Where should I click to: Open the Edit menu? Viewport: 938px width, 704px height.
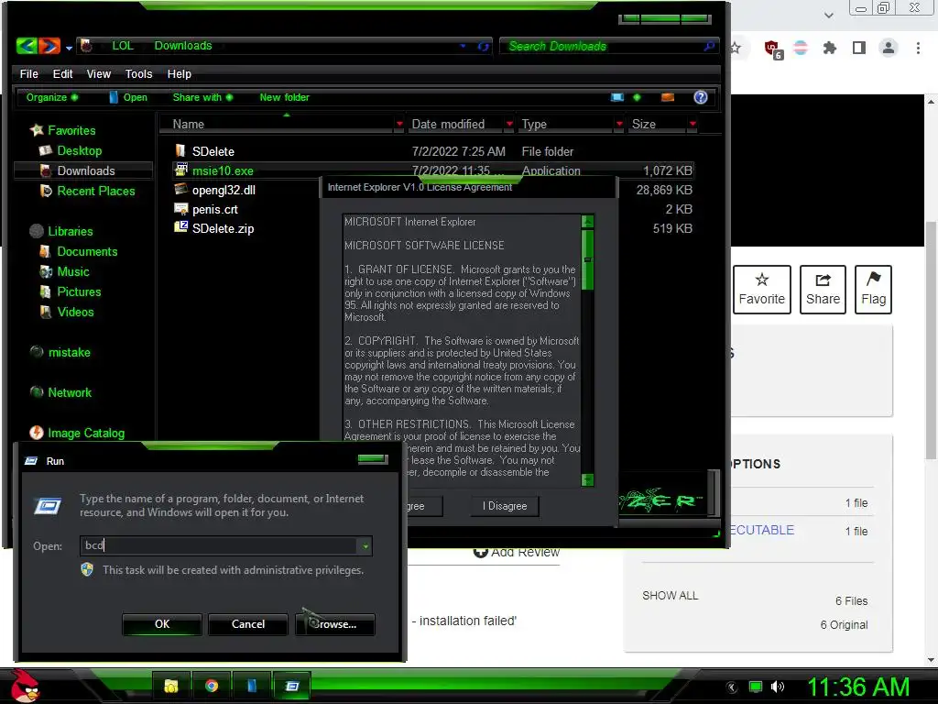point(63,73)
